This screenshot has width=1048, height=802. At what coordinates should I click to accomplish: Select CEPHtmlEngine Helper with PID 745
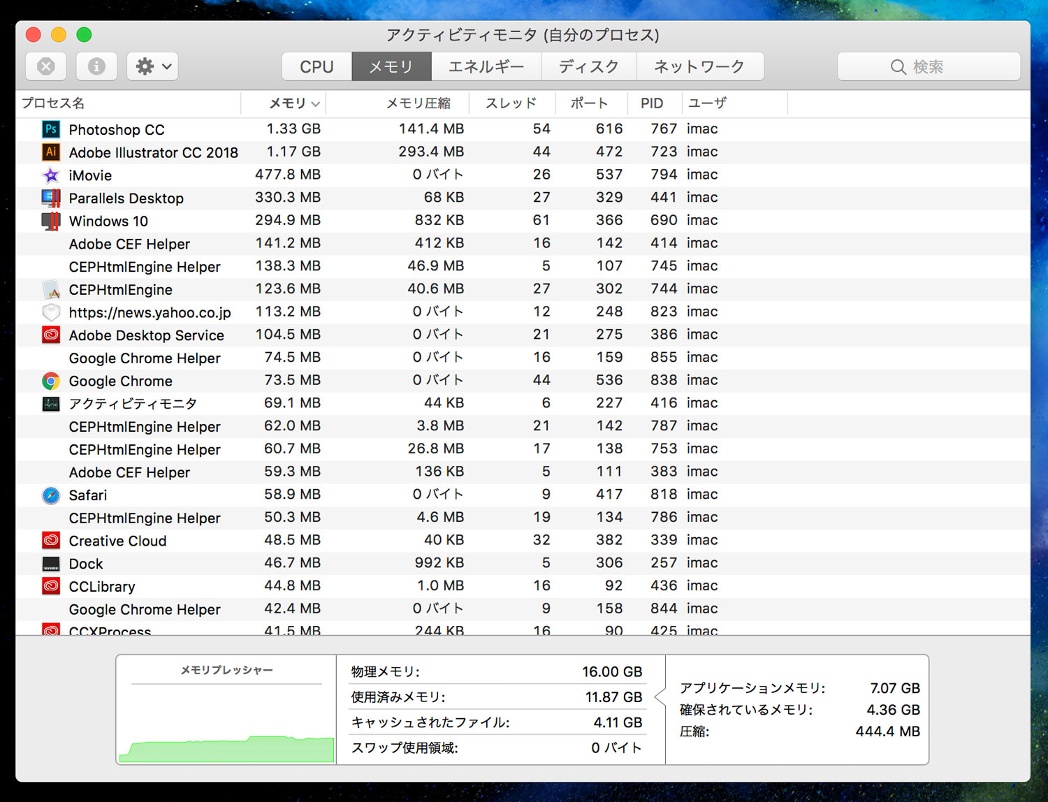[x=145, y=267]
